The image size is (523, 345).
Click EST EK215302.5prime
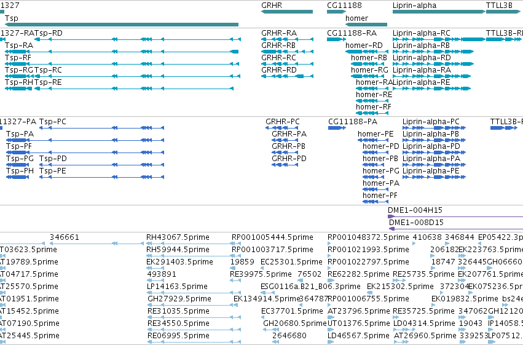tap(400, 287)
